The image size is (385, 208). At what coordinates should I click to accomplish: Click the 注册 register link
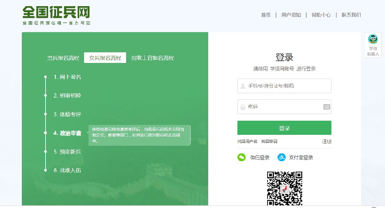tap(327, 142)
